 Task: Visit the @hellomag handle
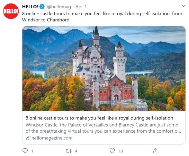(59, 7)
